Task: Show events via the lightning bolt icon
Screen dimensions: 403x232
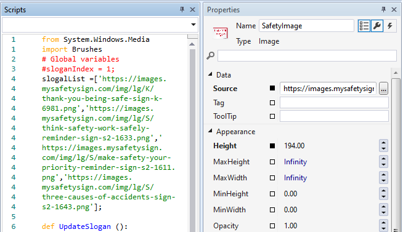Action: coord(390,26)
